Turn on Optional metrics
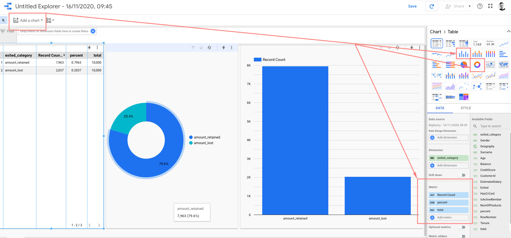511x238 pixels. pyautogui.click(x=462, y=227)
